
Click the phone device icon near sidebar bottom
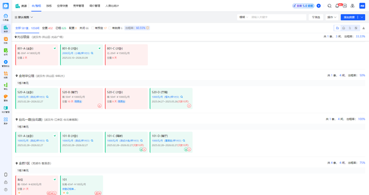[x=6, y=175]
